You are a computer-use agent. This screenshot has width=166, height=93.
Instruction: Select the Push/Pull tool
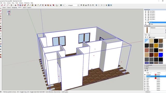16,5
